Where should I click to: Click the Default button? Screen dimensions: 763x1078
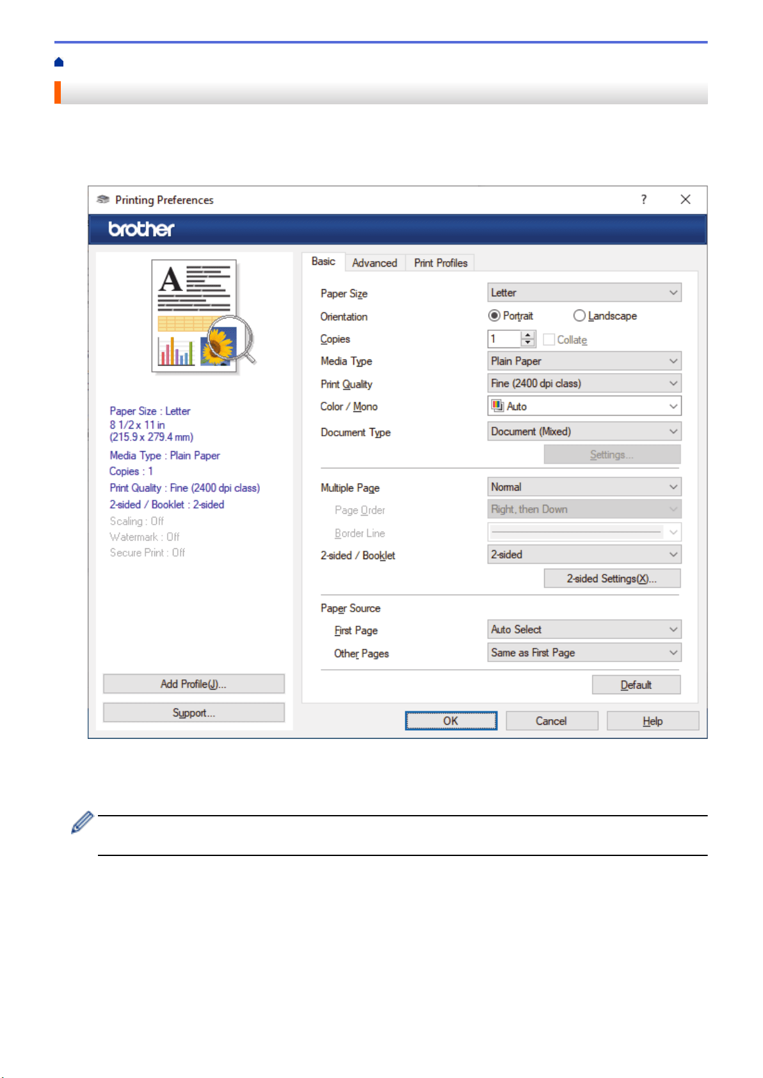coord(636,685)
